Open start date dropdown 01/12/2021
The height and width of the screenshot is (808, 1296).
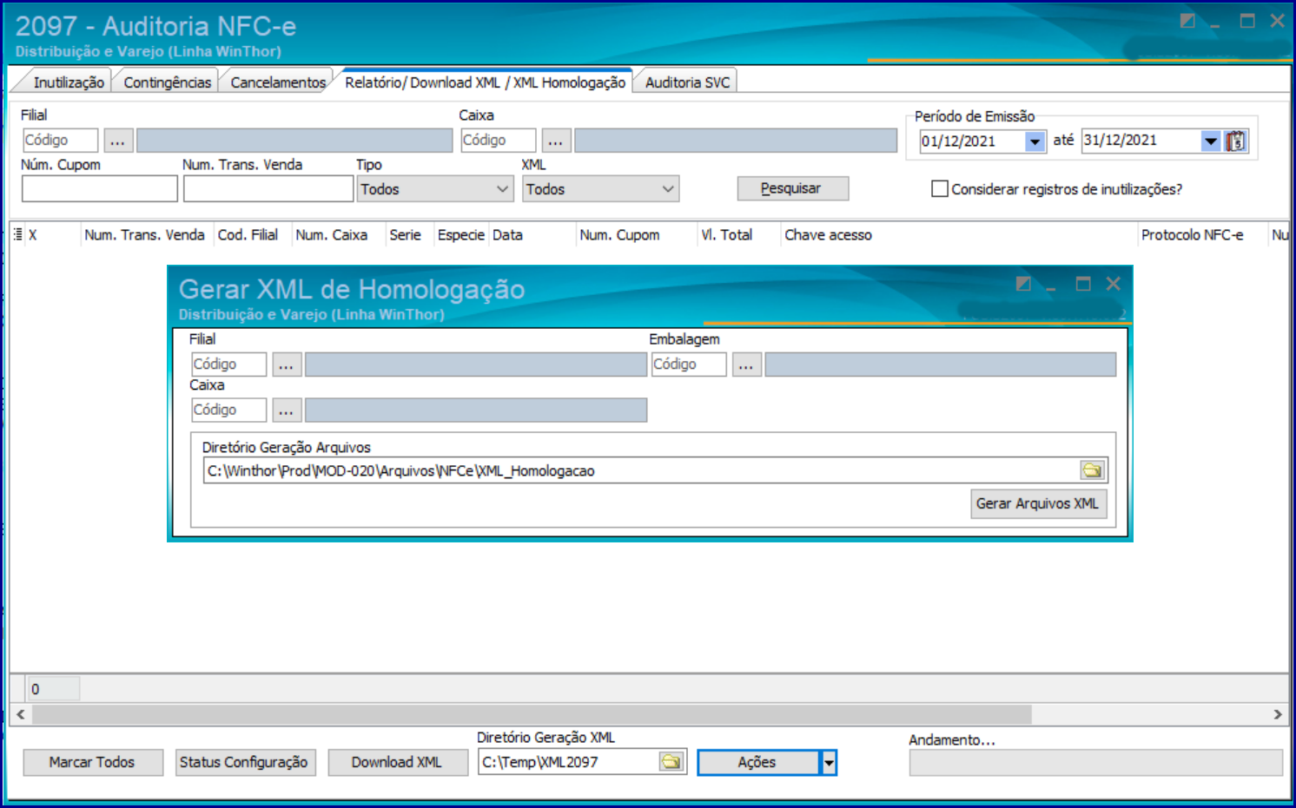pyautogui.click(x=1035, y=141)
